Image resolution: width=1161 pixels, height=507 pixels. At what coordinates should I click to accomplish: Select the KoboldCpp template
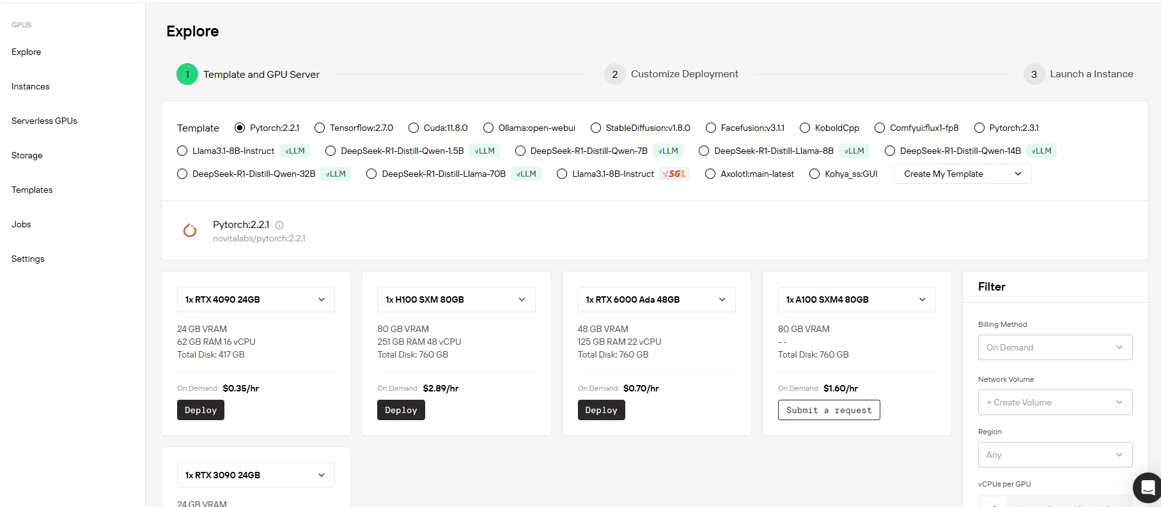coord(805,128)
